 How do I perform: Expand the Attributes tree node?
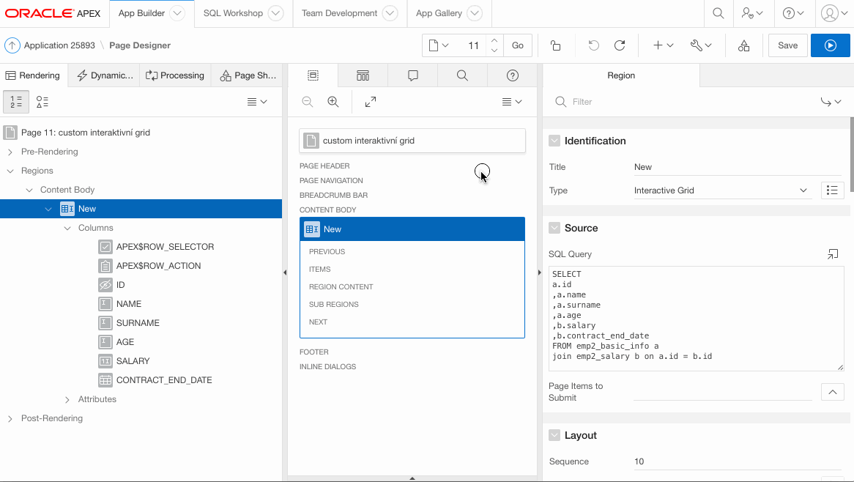68,399
